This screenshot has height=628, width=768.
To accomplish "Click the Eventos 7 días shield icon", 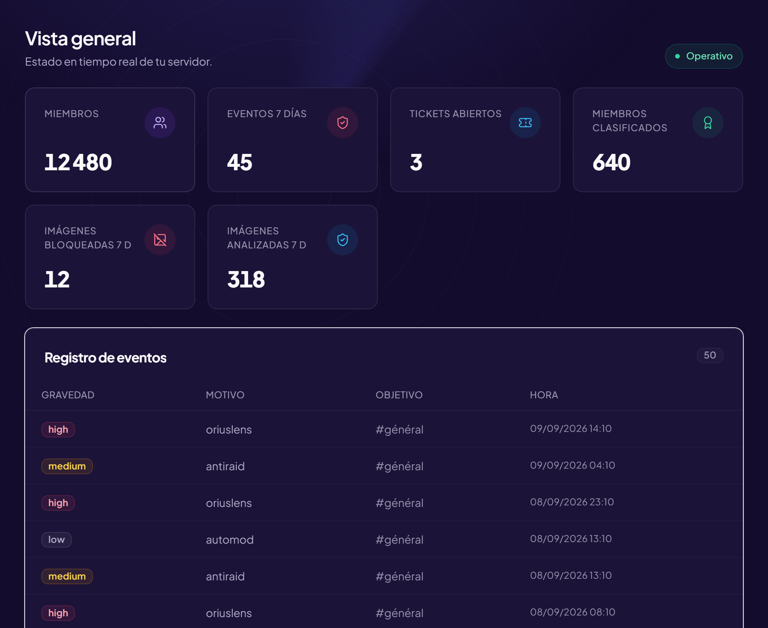I will [x=343, y=123].
